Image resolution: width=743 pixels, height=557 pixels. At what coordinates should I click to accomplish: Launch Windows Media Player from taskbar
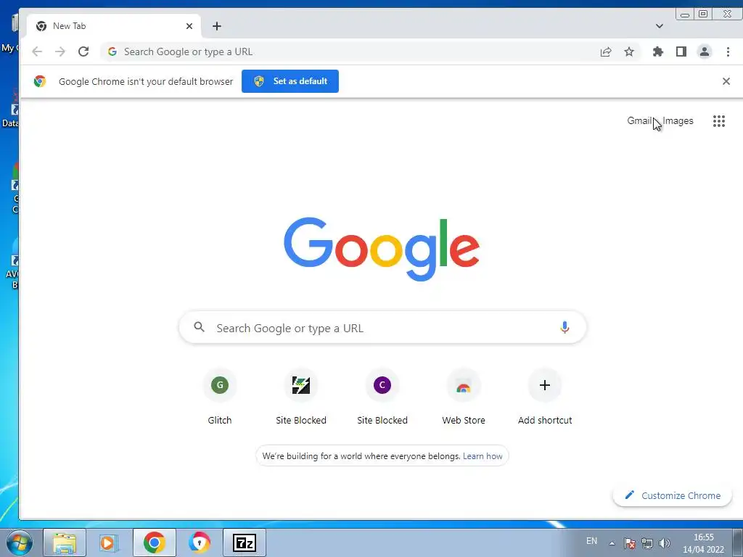click(x=109, y=542)
